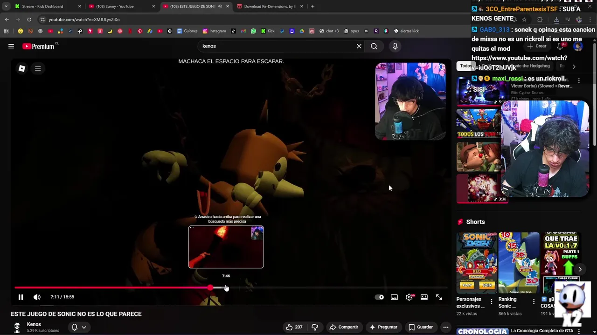597x335 pixels.
Task: Click the youtube.com address bar URL
Action: click(x=84, y=20)
